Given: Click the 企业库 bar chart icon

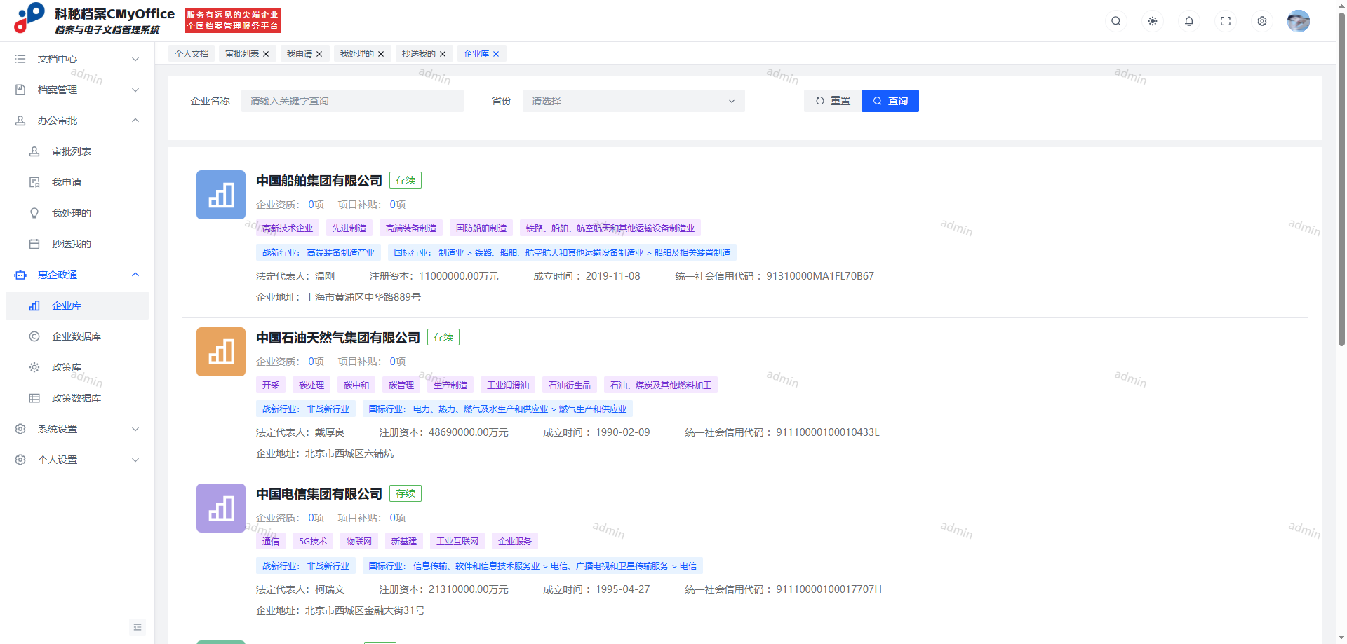Looking at the screenshot, I should coord(34,306).
